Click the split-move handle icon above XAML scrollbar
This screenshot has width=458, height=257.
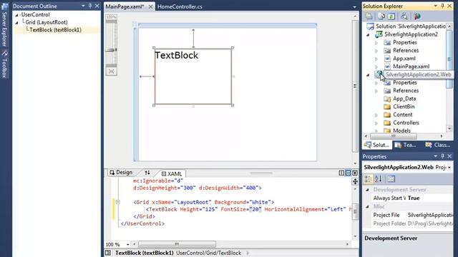coord(355,181)
